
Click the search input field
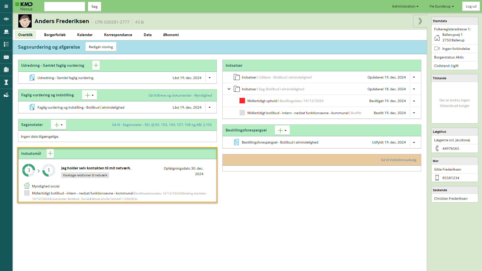(65, 7)
